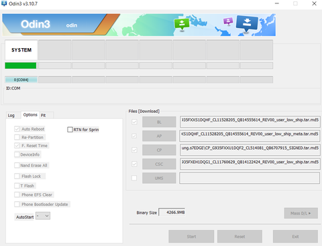Toggle the checkbox next to CSC
Image resolution: width=322 pixels, height=246 pixels.
pyautogui.click(x=134, y=164)
